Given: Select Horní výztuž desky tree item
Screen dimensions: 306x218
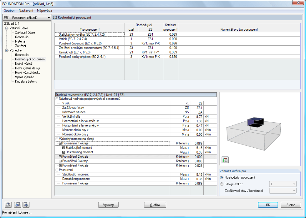Looking at the screenshot, I should pyautogui.click(x=28, y=73).
